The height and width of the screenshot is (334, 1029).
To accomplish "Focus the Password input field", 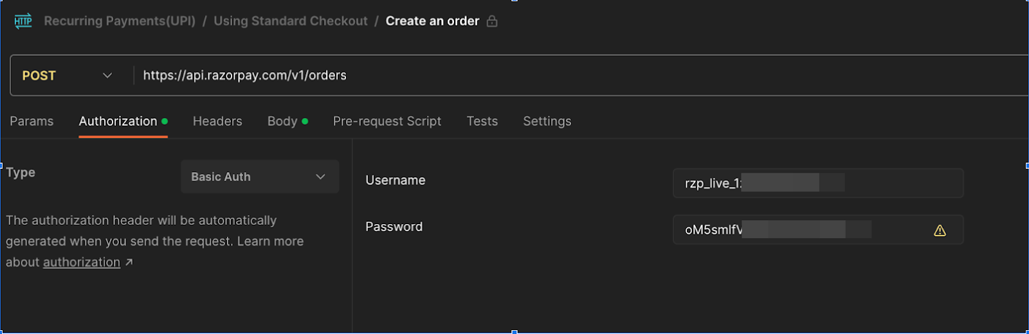I will tap(818, 230).
